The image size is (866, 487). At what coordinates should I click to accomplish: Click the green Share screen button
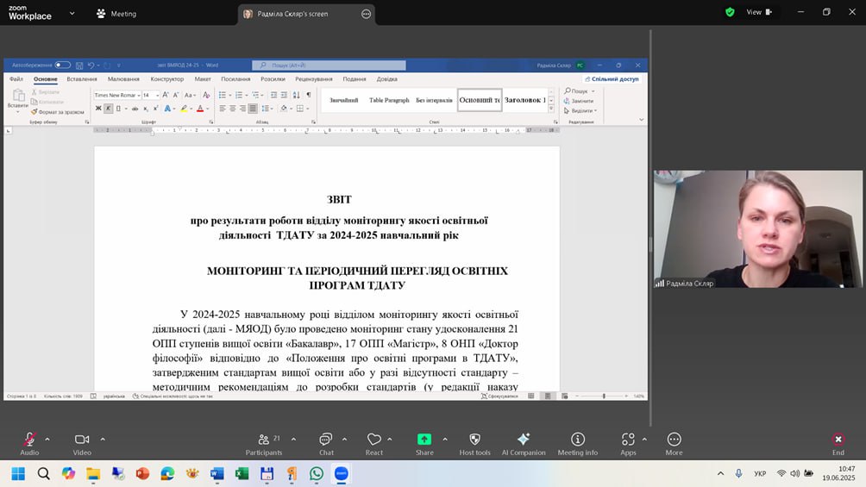pyautogui.click(x=424, y=440)
